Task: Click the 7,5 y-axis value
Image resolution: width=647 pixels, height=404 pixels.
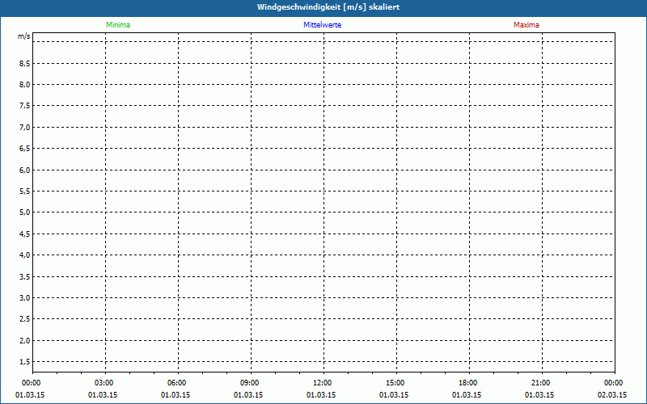Action: (x=25, y=106)
